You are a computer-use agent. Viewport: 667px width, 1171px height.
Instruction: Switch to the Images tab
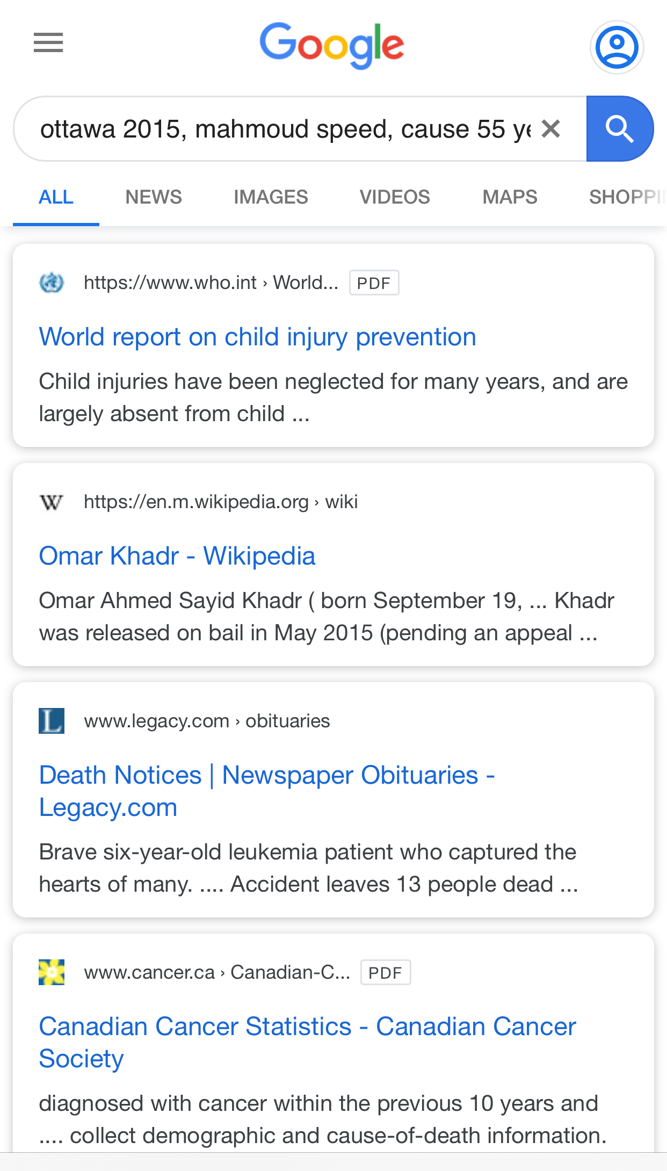(x=271, y=197)
